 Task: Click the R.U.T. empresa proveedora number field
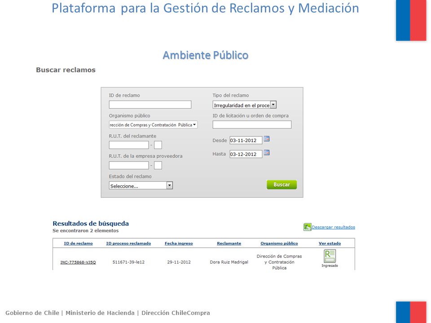[x=129, y=166]
